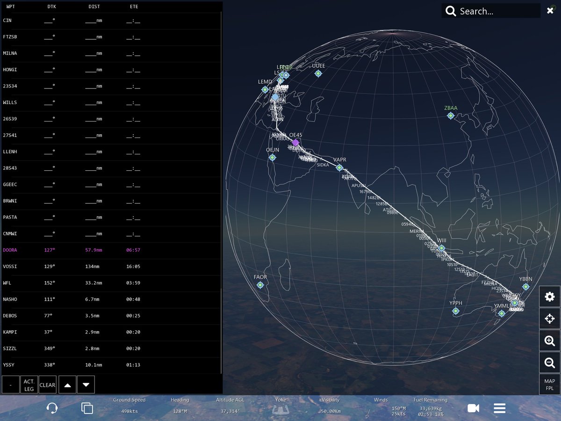
Task: Select the UUEE airport marker on the globe
Action: pyautogui.click(x=318, y=73)
